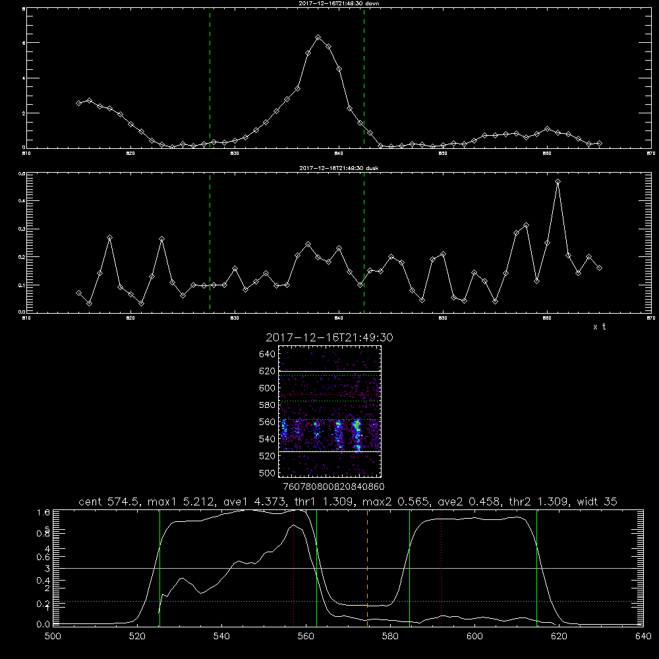Click the x-axis label 600 of the profile plot
Screen dimensions: 659x659
point(475,637)
